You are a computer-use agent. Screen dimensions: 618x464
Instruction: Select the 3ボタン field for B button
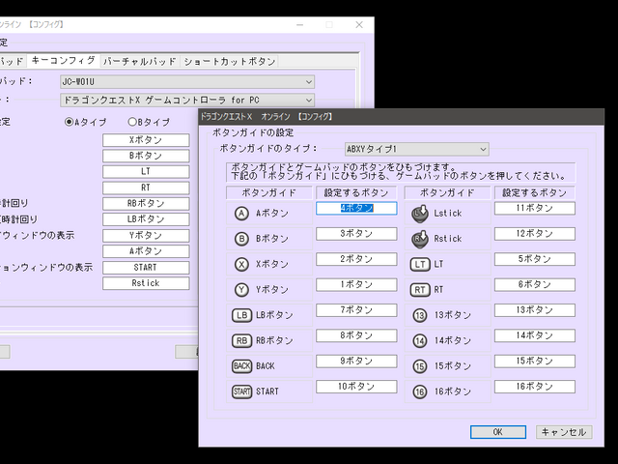click(x=356, y=234)
